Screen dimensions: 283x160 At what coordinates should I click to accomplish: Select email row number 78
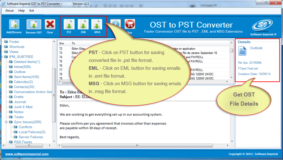tap(143, 74)
